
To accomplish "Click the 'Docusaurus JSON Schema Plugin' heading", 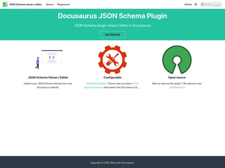I will coord(113,16).
